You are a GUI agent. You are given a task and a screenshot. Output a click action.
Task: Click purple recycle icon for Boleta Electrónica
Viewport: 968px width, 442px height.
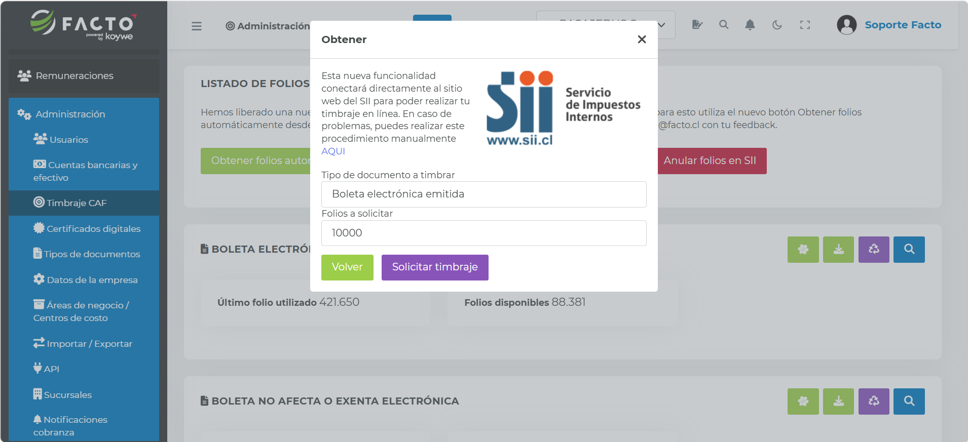(x=874, y=250)
